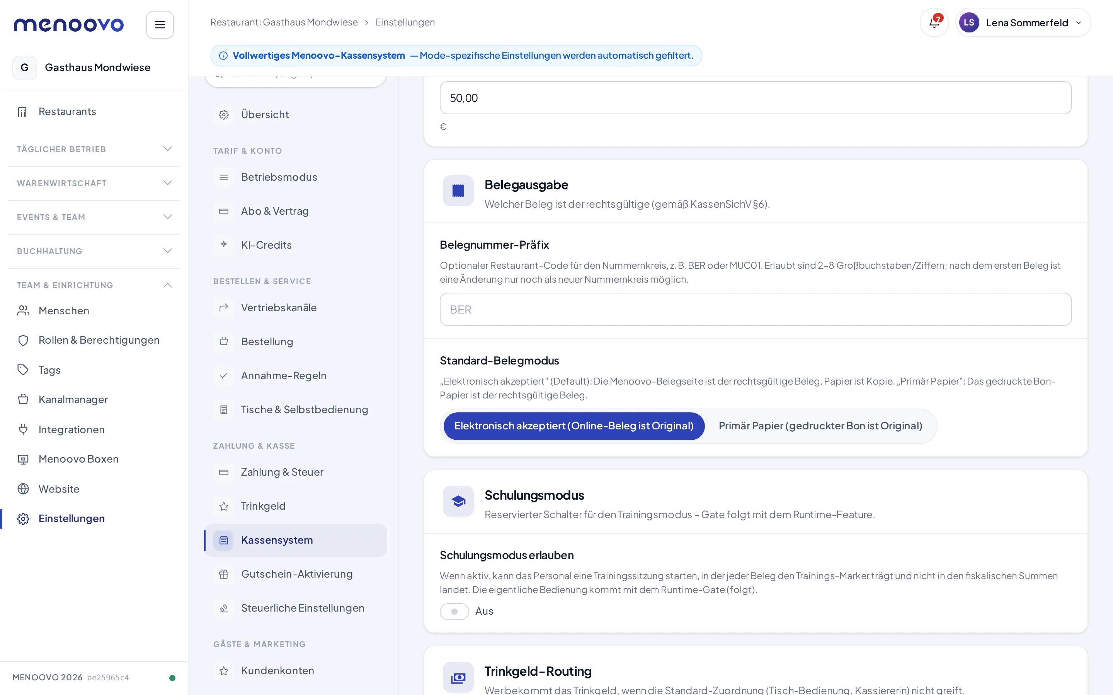Toggle the Schulungsmodus erlauben switch
The image size is (1113, 695).
coord(454,611)
